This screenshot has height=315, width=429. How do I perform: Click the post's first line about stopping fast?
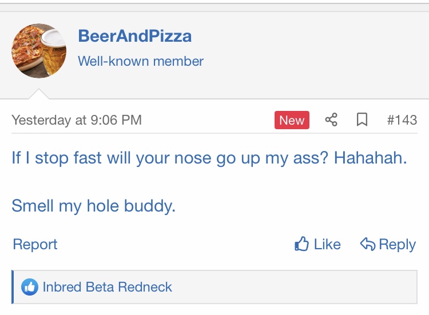[x=209, y=158]
